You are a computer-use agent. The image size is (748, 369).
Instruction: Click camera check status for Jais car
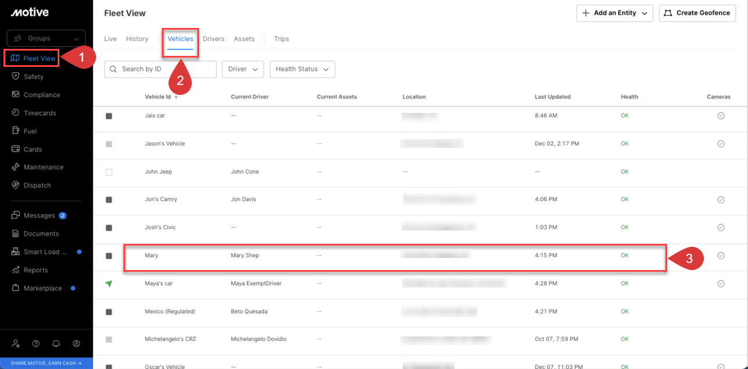(721, 116)
